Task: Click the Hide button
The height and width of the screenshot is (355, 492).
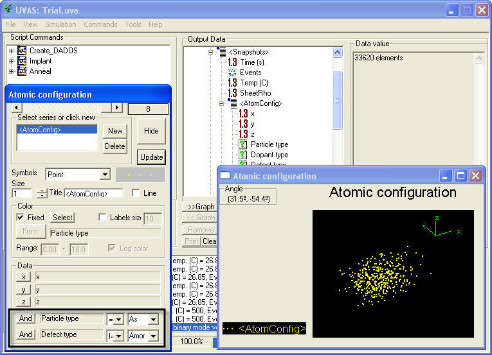Action: tap(151, 131)
